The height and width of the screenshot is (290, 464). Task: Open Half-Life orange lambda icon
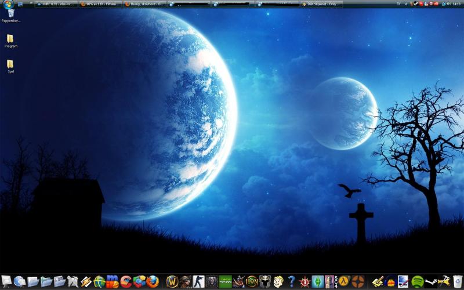click(344, 282)
